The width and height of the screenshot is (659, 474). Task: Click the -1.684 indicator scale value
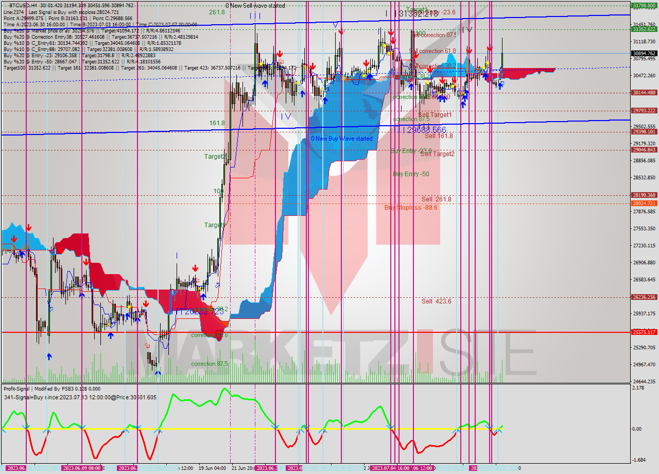640,460
